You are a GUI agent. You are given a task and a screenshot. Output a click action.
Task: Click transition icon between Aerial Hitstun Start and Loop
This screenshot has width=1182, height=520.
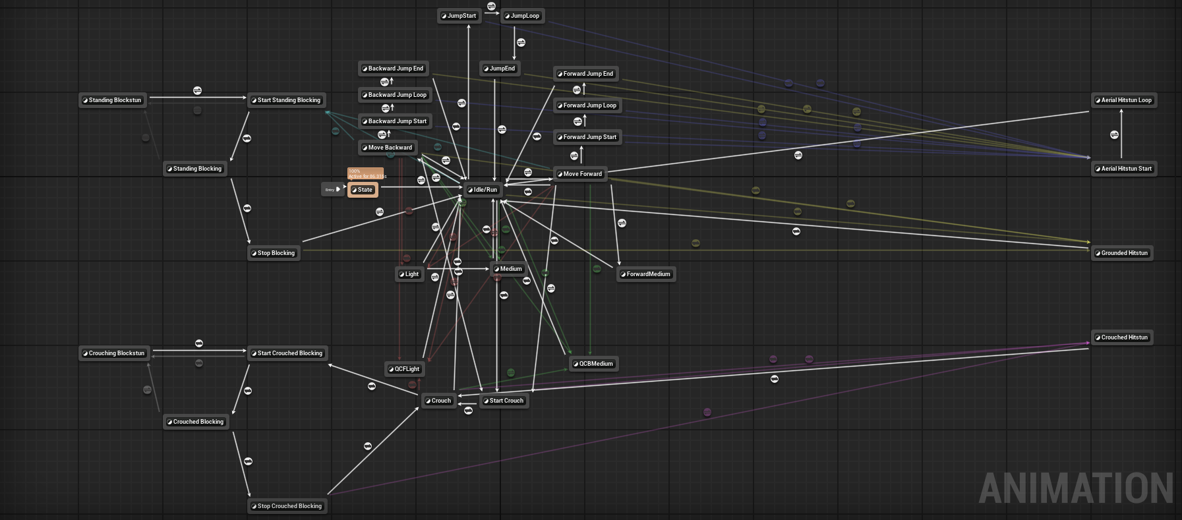1114,134
